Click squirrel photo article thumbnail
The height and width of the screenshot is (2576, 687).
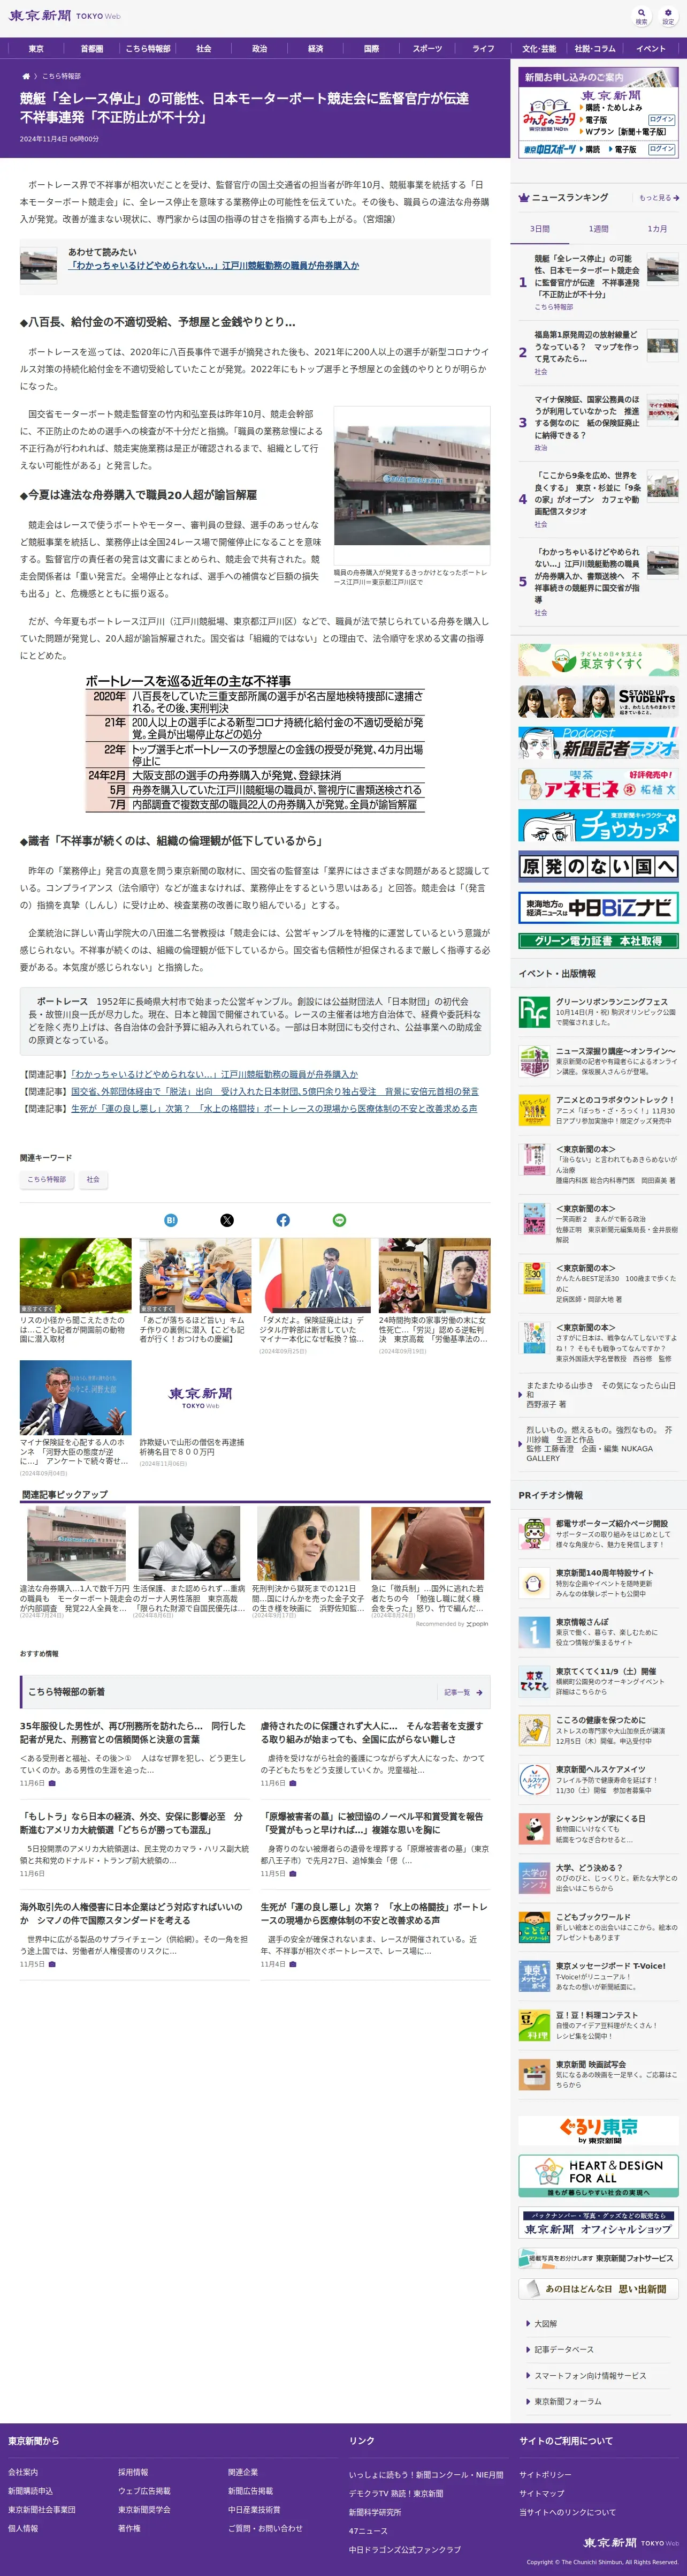tap(76, 1275)
